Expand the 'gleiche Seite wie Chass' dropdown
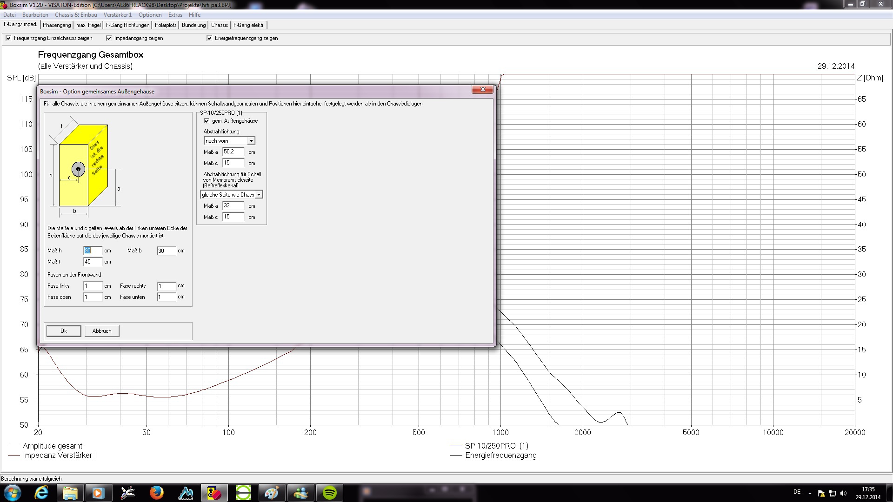Viewport: 893px width, 502px height. 259,195
